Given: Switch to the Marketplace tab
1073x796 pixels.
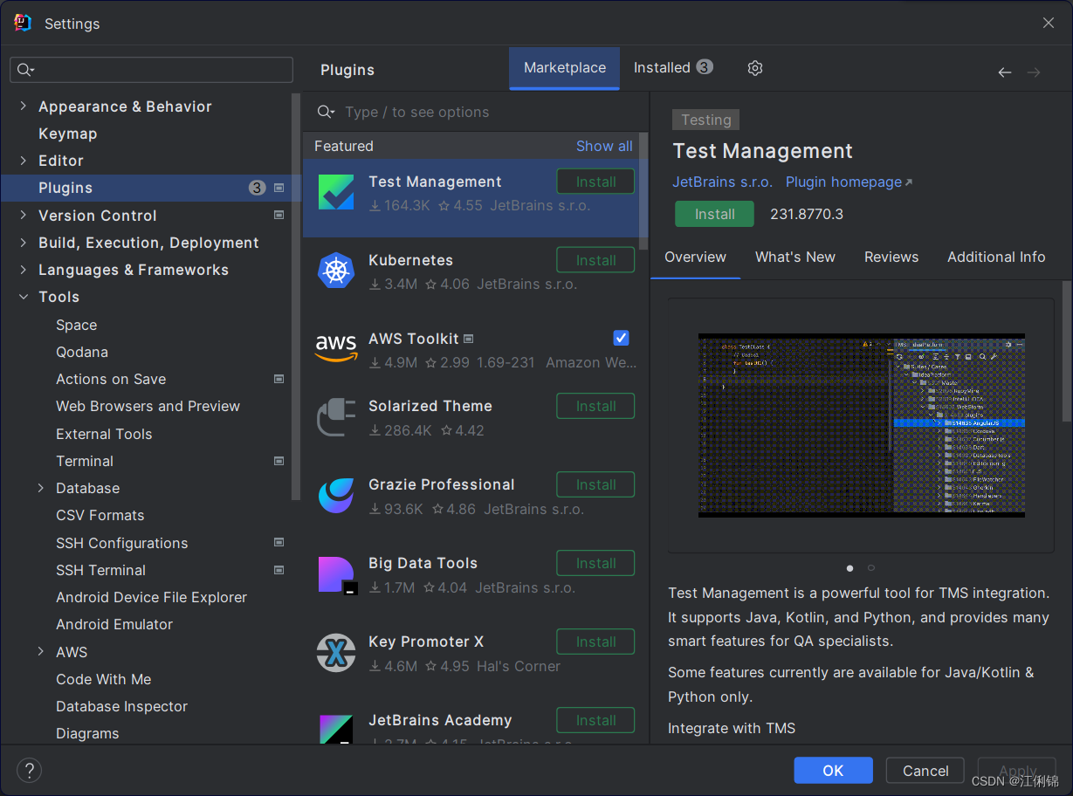Looking at the screenshot, I should pos(565,68).
